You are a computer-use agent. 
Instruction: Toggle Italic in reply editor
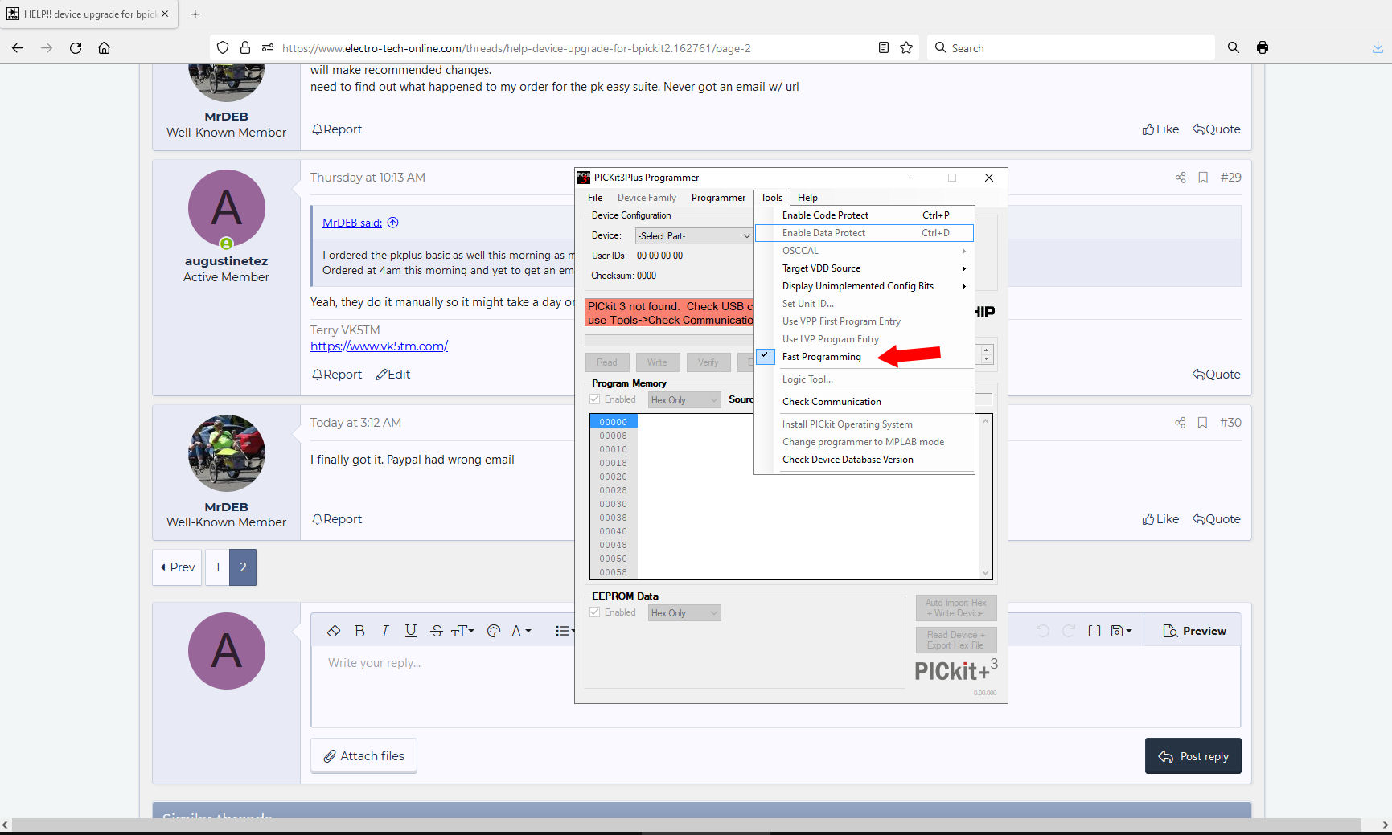click(x=385, y=631)
